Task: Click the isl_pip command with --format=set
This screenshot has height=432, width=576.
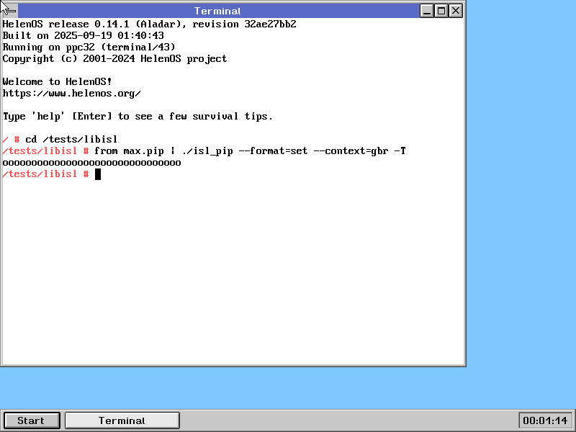Action: (250, 151)
